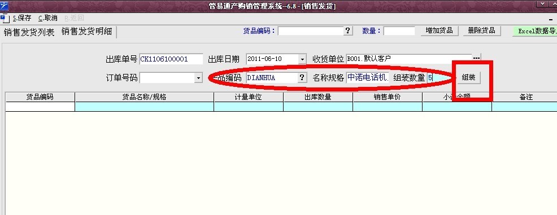Select the 货品名称/规格 column header
Viewport: 557px width, 215px height.
click(144, 97)
